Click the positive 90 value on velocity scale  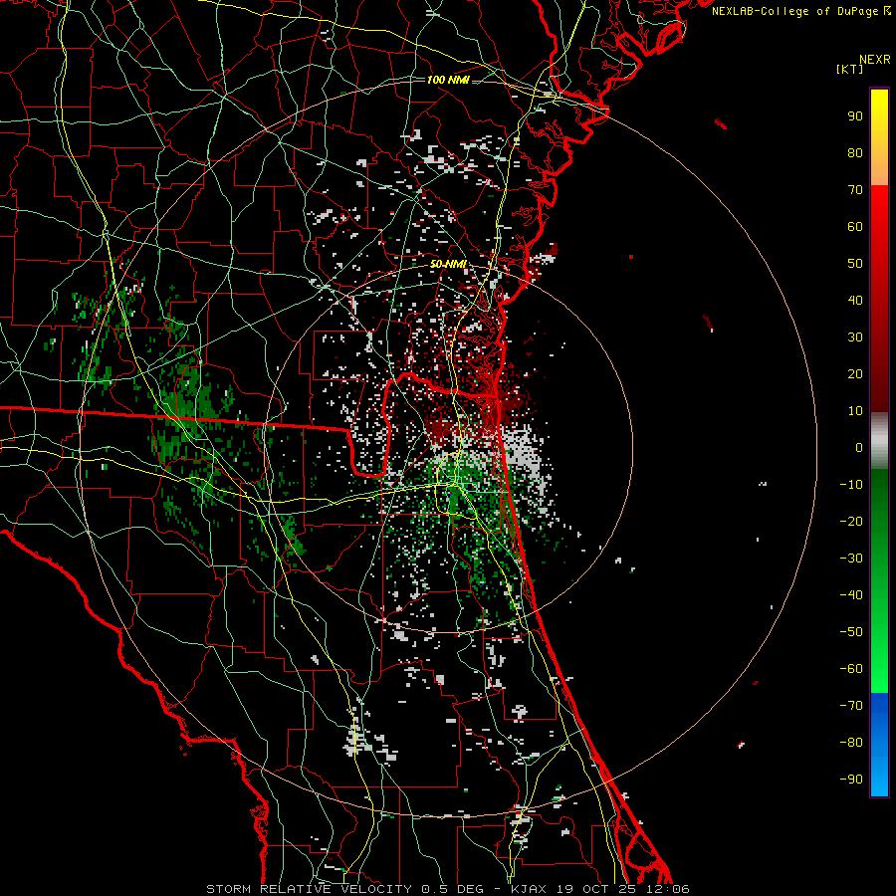(x=855, y=116)
